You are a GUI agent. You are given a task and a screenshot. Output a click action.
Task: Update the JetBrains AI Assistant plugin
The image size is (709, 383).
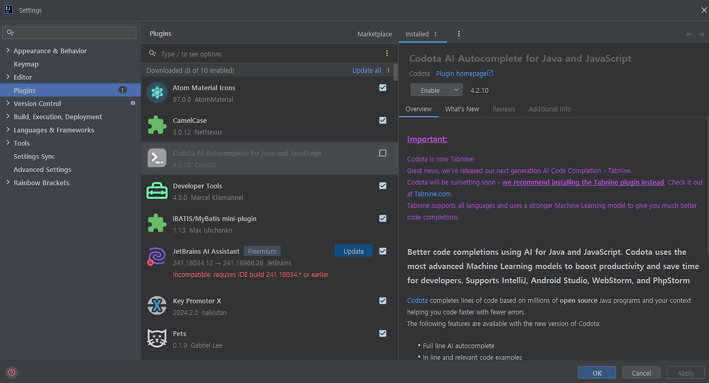click(x=353, y=251)
